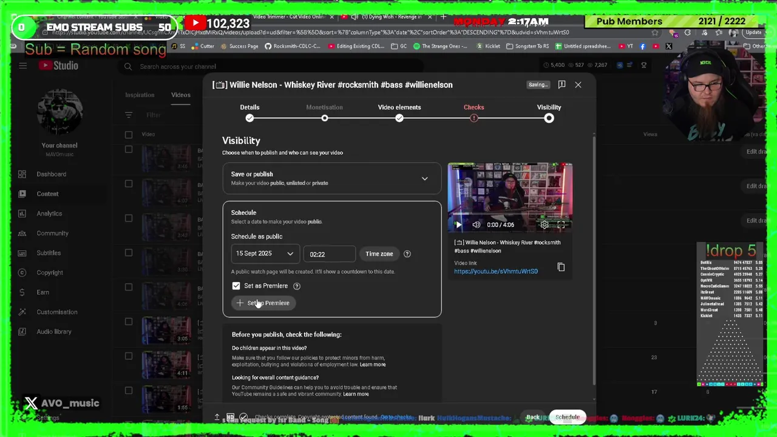Viewport: 777px width, 437px height.
Task: Open Copyright in the Studio sidebar
Action: (x=50, y=273)
